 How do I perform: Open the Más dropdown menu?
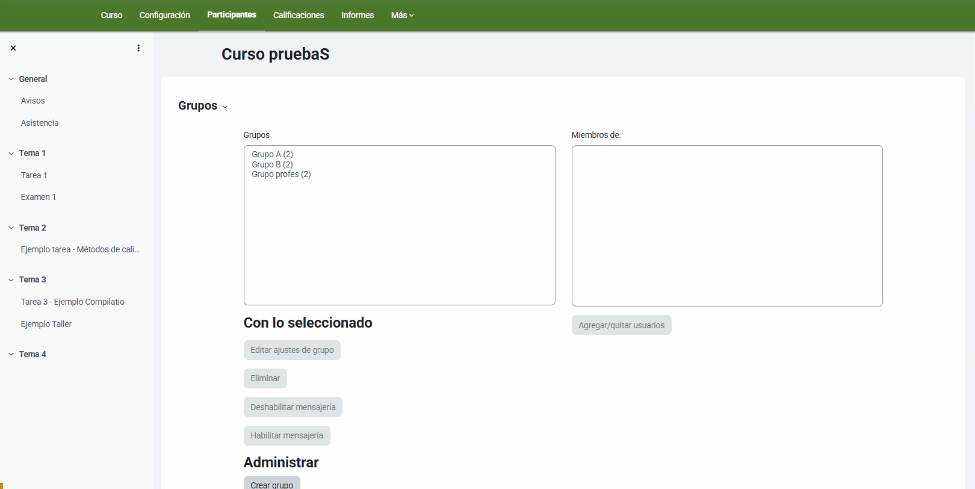pyautogui.click(x=402, y=15)
